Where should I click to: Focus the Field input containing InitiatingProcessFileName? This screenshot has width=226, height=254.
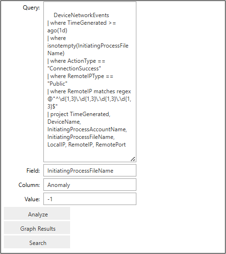click(90, 170)
